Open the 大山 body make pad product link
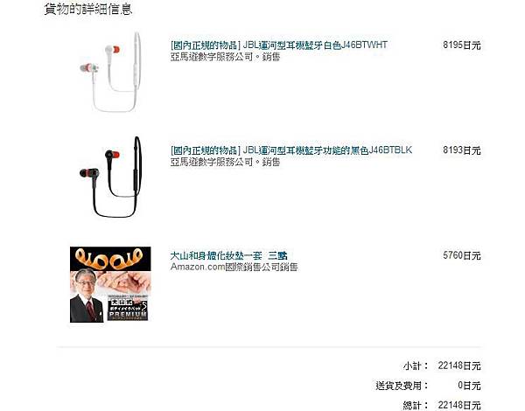 coord(228,255)
